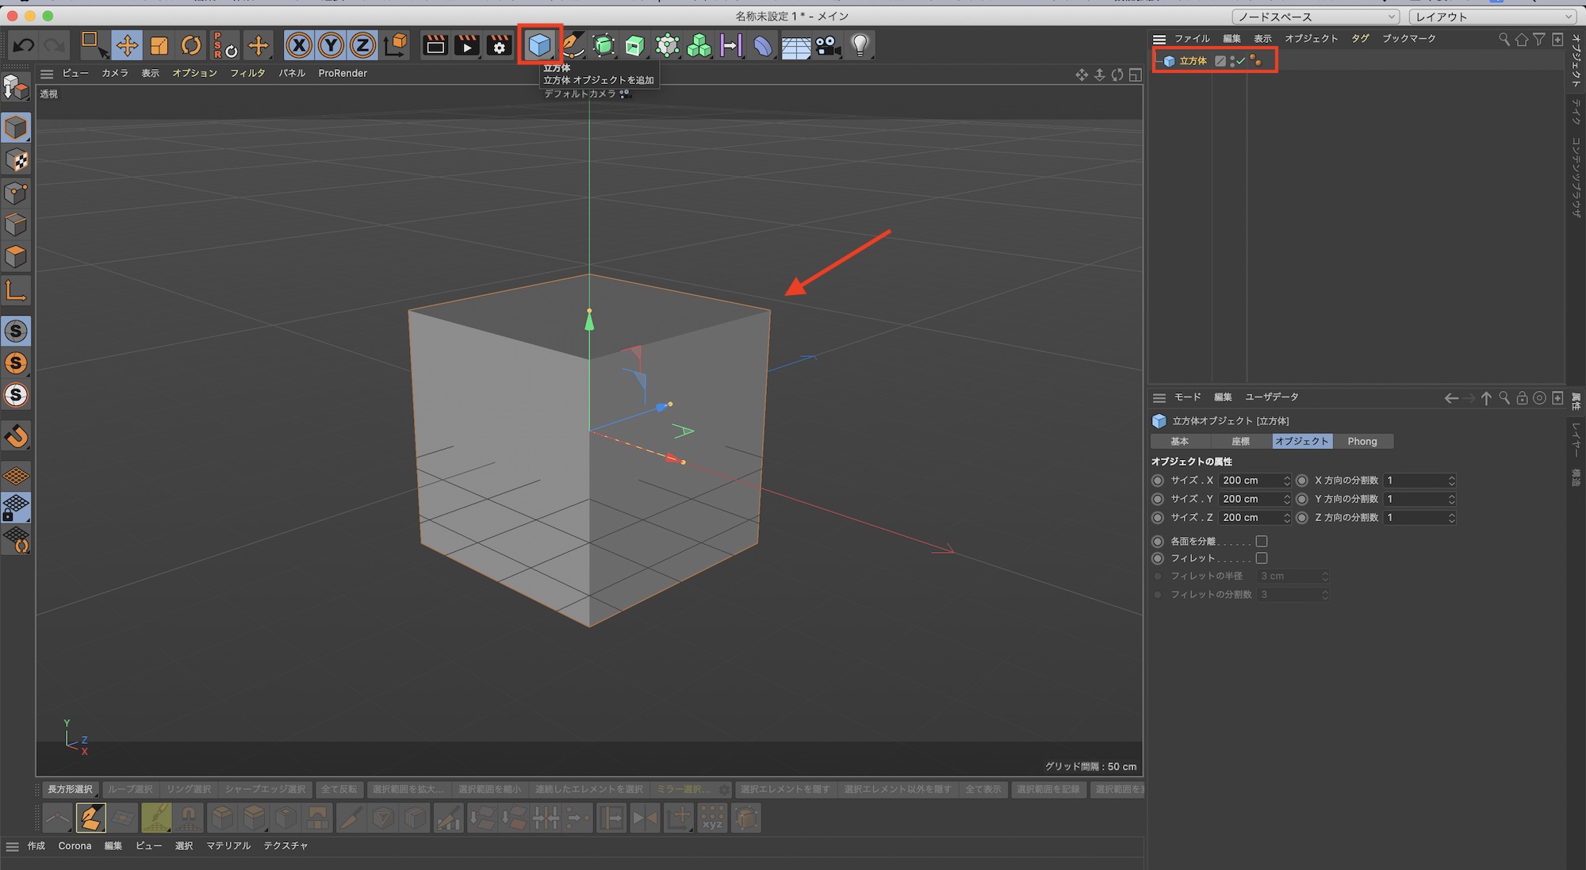1586x870 pixels.
Task: Click the Undo arrow icon
Action: tap(24, 46)
